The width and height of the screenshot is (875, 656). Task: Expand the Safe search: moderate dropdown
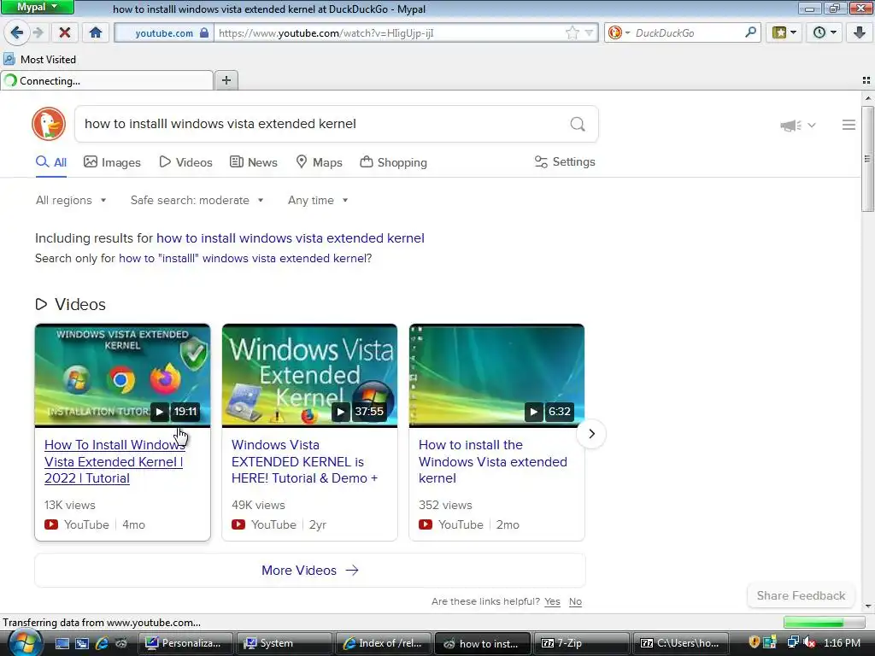click(x=197, y=200)
